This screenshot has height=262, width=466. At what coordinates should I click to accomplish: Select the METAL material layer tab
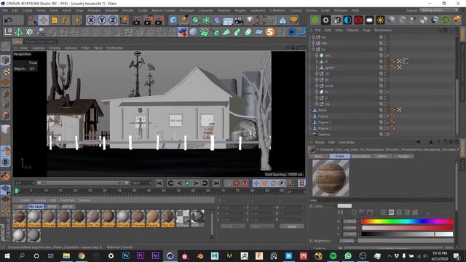[67, 207]
